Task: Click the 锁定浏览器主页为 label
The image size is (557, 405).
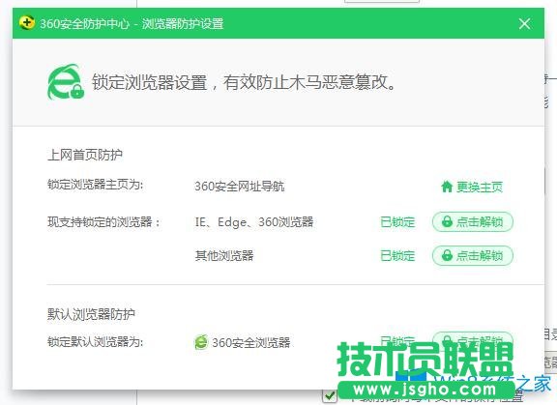Action: [95, 185]
